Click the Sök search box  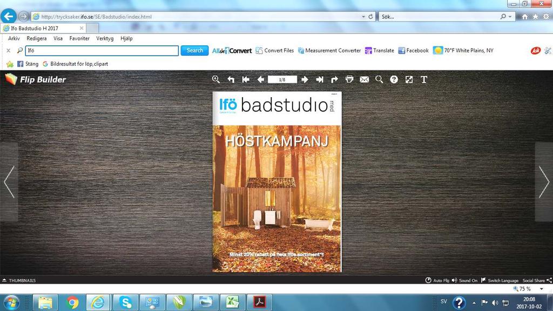coord(439,17)
